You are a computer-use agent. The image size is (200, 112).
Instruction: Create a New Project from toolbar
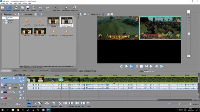[x=17, y=8]
